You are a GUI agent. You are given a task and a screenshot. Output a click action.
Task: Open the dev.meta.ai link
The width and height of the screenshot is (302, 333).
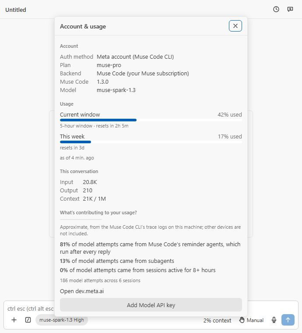point(82,291)
